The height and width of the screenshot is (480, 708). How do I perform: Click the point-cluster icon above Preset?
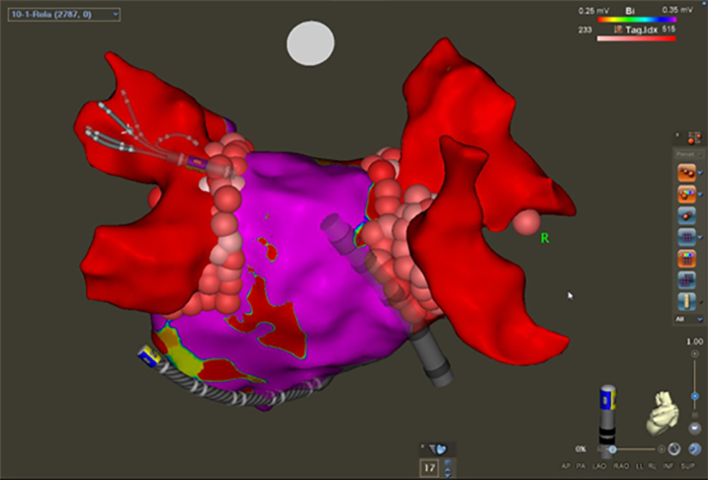[693, 137]
